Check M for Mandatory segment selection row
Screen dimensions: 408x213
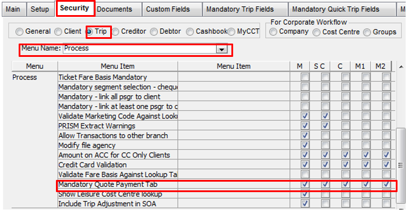305,86
